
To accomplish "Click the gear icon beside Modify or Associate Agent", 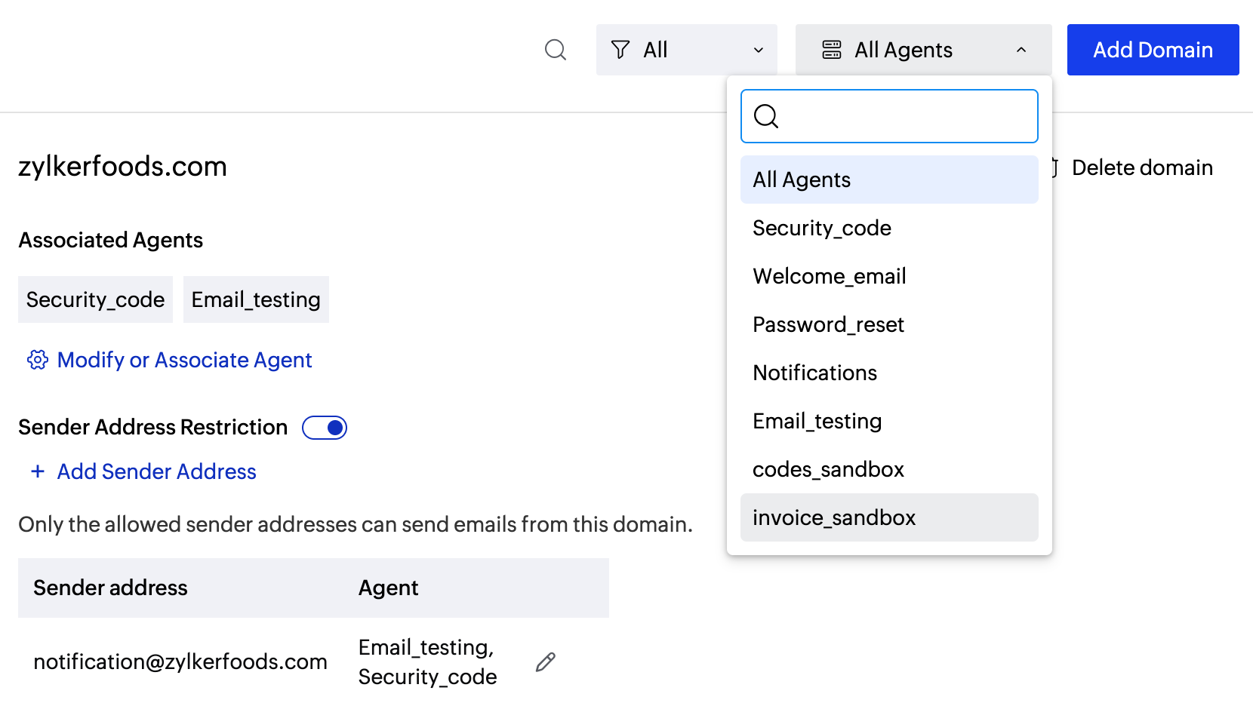I will point(38,360).
